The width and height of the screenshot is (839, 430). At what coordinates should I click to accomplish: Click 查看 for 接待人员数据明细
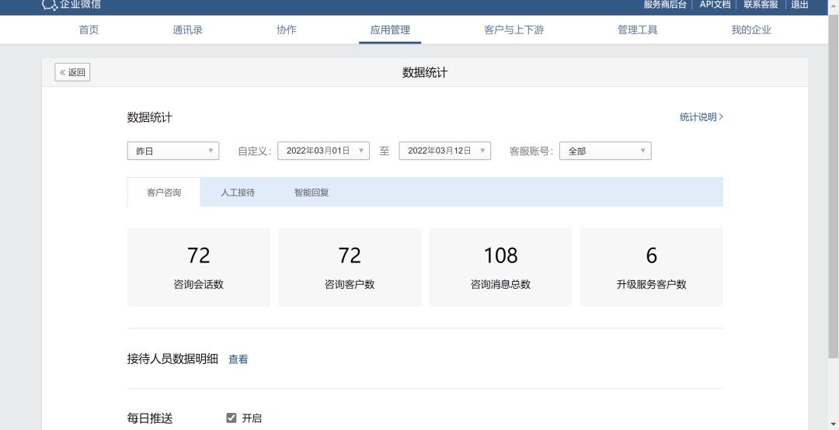pyautogui.click(x=238, y=359)
